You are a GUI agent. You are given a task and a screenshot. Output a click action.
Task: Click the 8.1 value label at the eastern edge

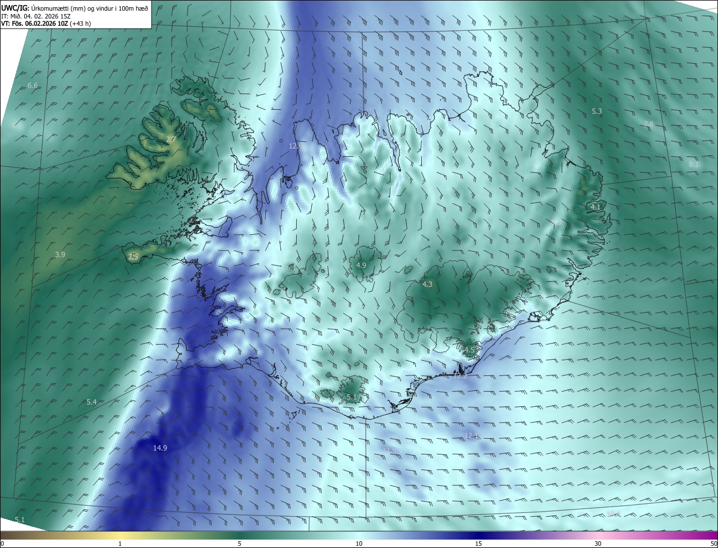pos(694,164)
